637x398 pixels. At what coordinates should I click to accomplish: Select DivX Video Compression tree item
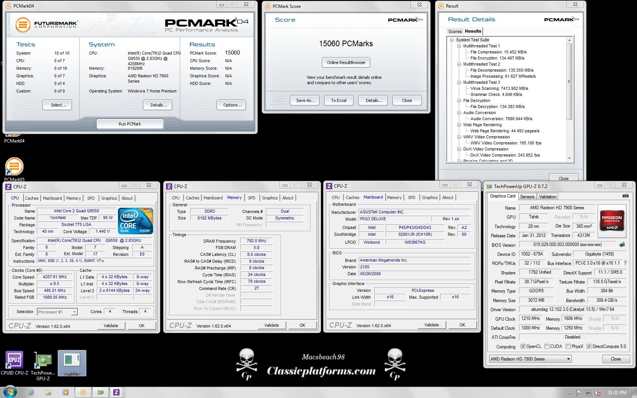[486, 149]
